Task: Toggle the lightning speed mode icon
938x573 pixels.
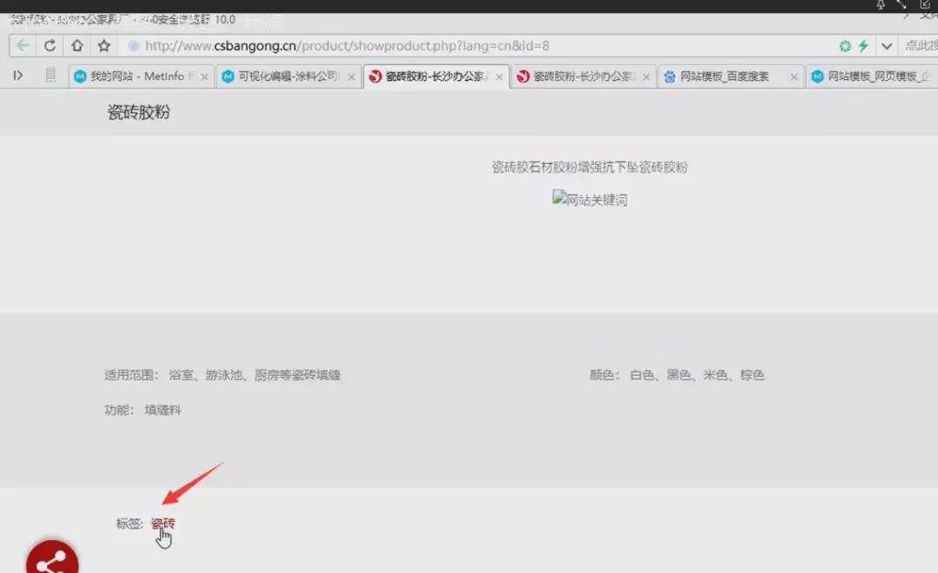Action: tap(862, 45)
